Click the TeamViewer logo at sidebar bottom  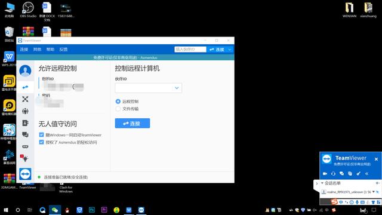(x=25, y=174)
